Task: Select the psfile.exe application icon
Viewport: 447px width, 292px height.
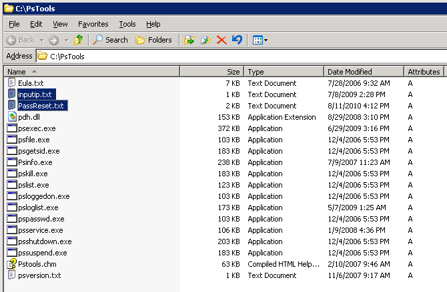Action: tap(12, 139)
